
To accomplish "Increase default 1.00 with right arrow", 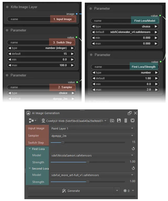I will (156, 78).
